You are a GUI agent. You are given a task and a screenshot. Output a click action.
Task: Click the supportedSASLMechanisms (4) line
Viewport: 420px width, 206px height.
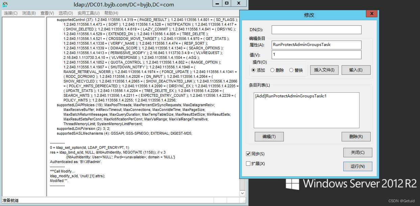click(124, 134)
